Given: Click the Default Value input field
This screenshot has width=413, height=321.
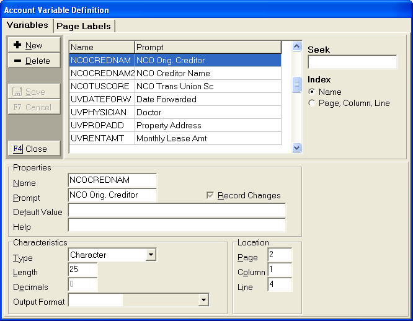Looking at the screenshot, I should coord(176,211).
